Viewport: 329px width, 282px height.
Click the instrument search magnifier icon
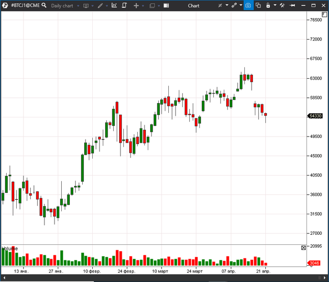point(44,6)
